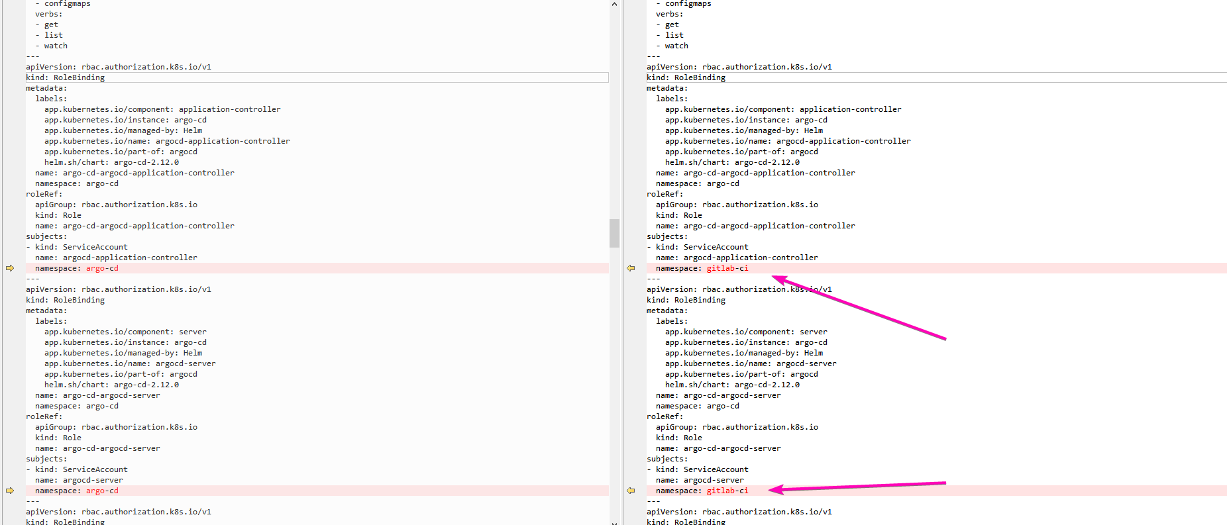Viewport: 1227px width, 525px height.
Task: Click 'app.kubernetes.io/name: argocd-server' in right pane
Action: (751, 363)
